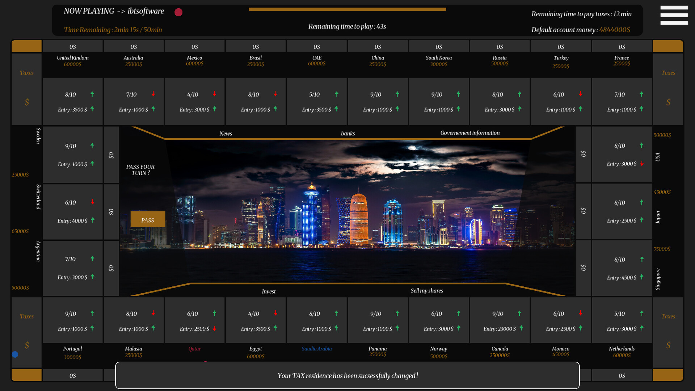
Task: Open the banks section
Action: (347, 133)
